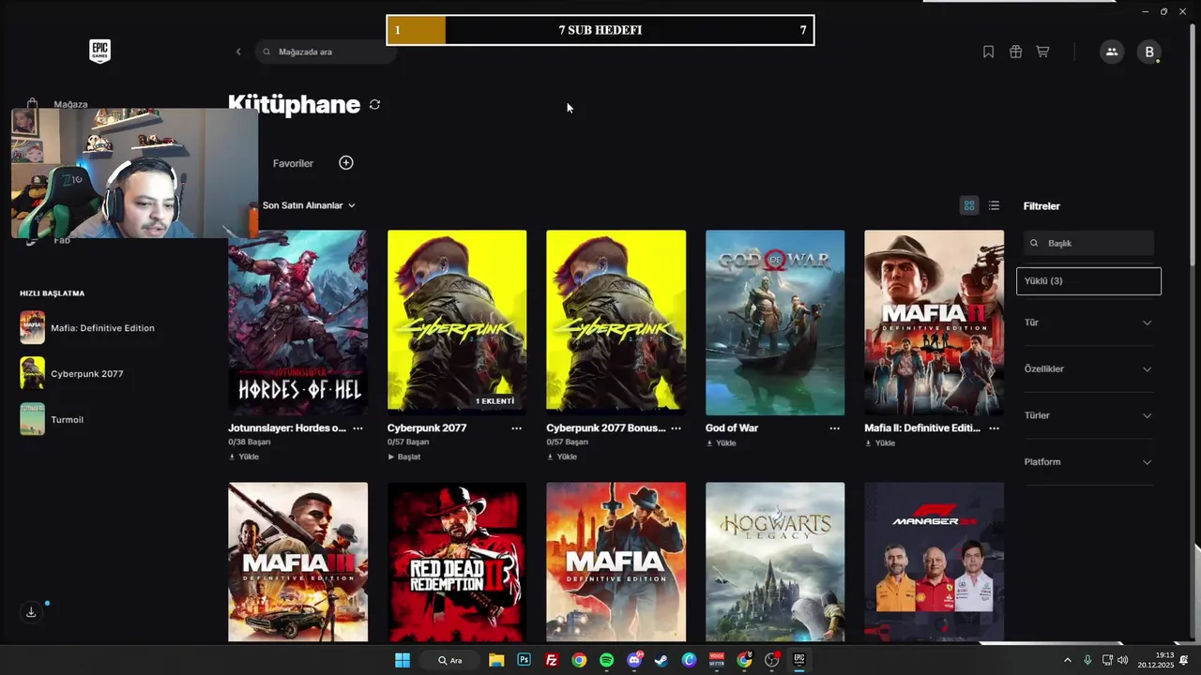Open Mafia III Definitive Edition cover
The image size is (1201, 675).
pyautogui.click(x=297, y=562)
